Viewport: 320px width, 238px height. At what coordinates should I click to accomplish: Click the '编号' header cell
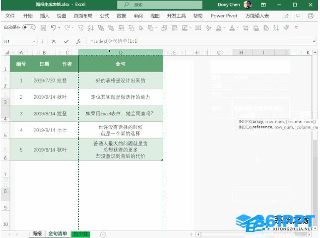tap(21, 64)
